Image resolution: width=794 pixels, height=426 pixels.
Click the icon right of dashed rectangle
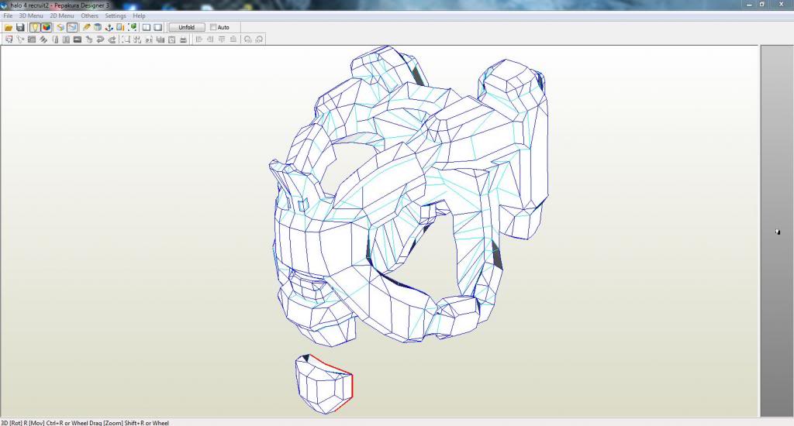(137, 40)
